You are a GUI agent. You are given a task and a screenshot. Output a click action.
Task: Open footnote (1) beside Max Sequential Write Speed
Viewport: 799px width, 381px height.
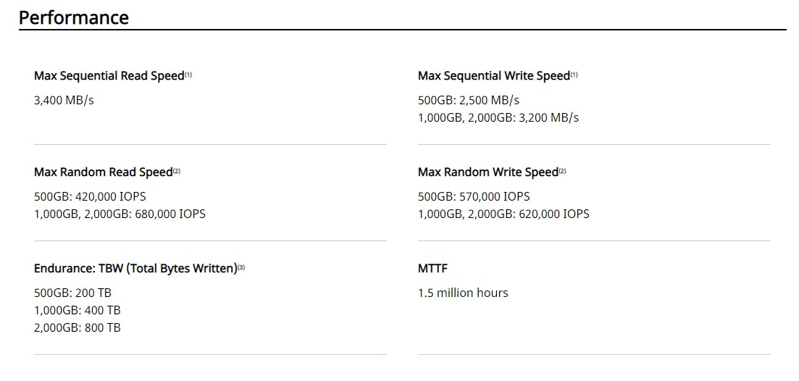point(574,75)
